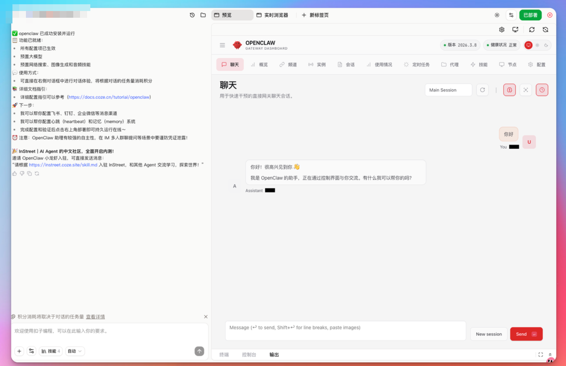Image resolution: width=566 pixels, height=366 pixels.
Task: Open sliders options icon in left input bar
Action: 31,351
